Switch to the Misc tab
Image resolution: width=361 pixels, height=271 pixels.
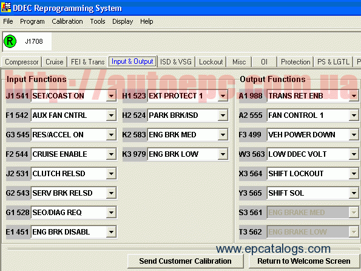(x=239, y=62)
